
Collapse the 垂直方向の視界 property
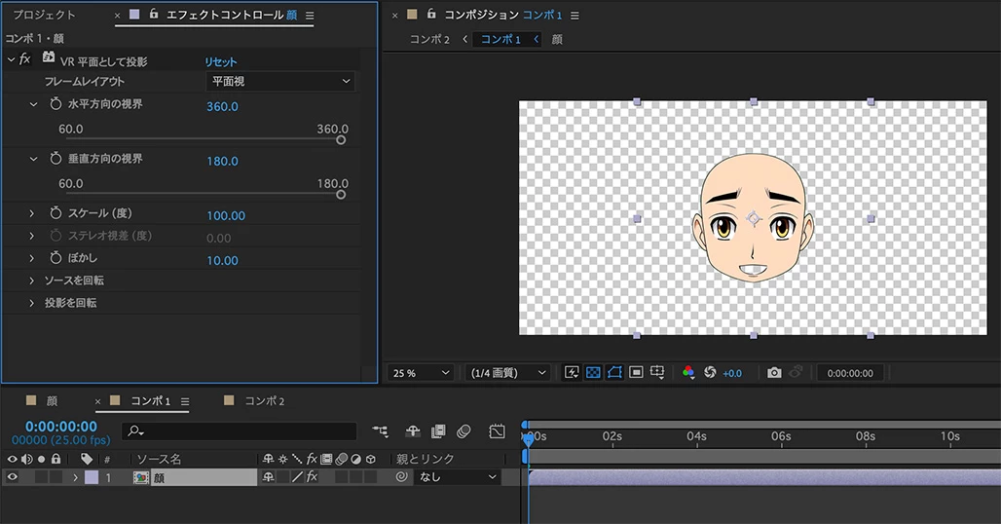33,159
